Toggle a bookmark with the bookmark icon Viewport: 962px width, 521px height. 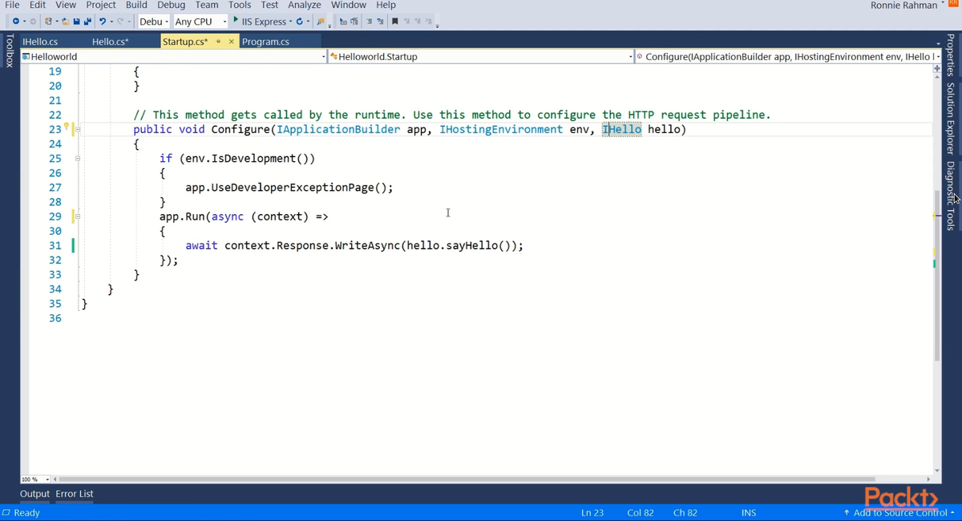395,21
